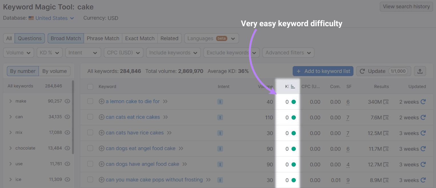This screenshot has width=436, height=188.
Task: Open the Intent filter dropdown
Action: click(83, 53)
